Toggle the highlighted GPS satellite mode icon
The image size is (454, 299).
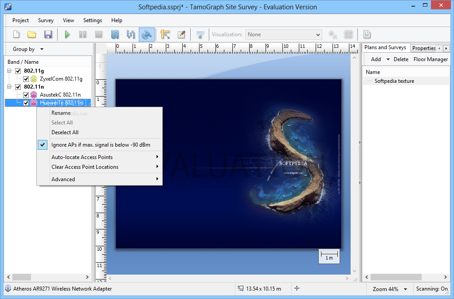click(x=147, y=35)
